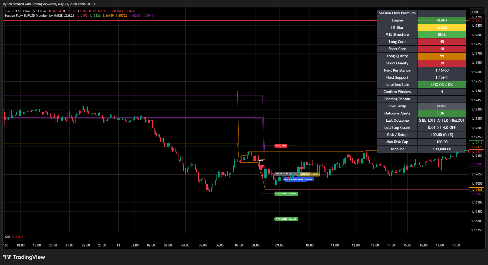Click the NONE cell beside Live Setup

[442, 106]
